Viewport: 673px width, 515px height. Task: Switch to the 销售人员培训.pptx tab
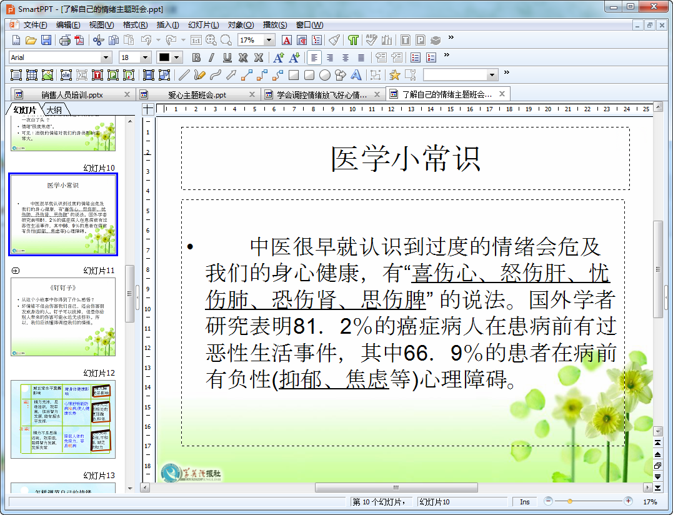[72, 95]
